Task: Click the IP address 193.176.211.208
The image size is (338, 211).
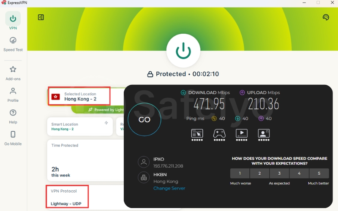Action: coord(168,166)
